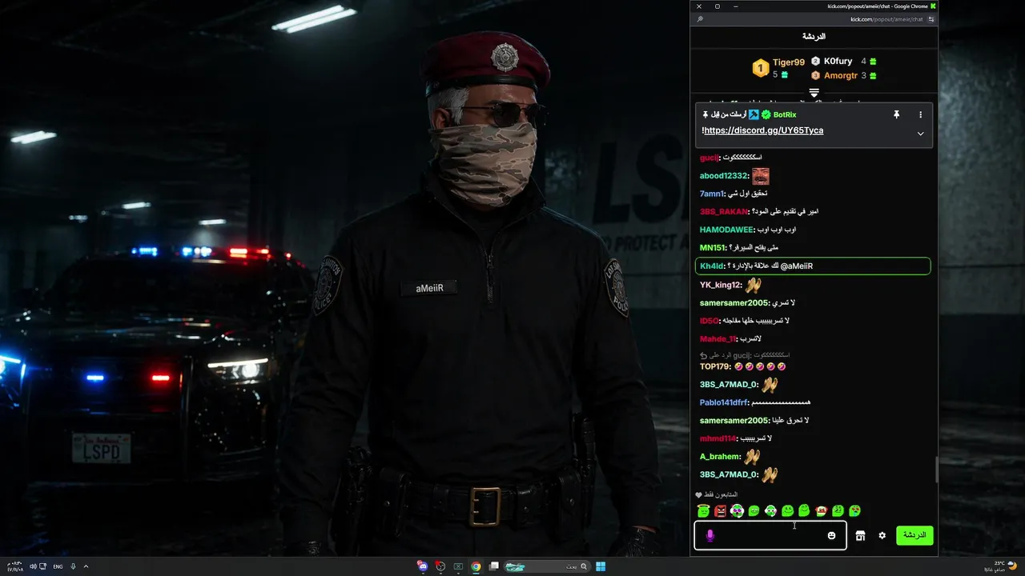Click the taskbar clock and date
The height and width of the screenshot is (576, 1025).
[15, 566]
